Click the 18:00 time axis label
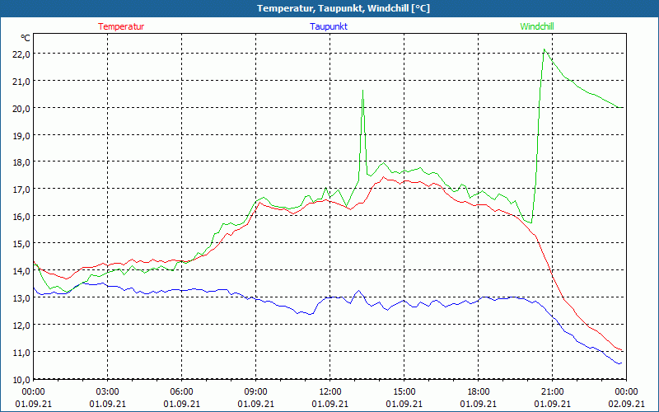 [479, 392]
